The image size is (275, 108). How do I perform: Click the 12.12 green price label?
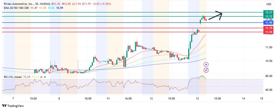click(269, 16)
